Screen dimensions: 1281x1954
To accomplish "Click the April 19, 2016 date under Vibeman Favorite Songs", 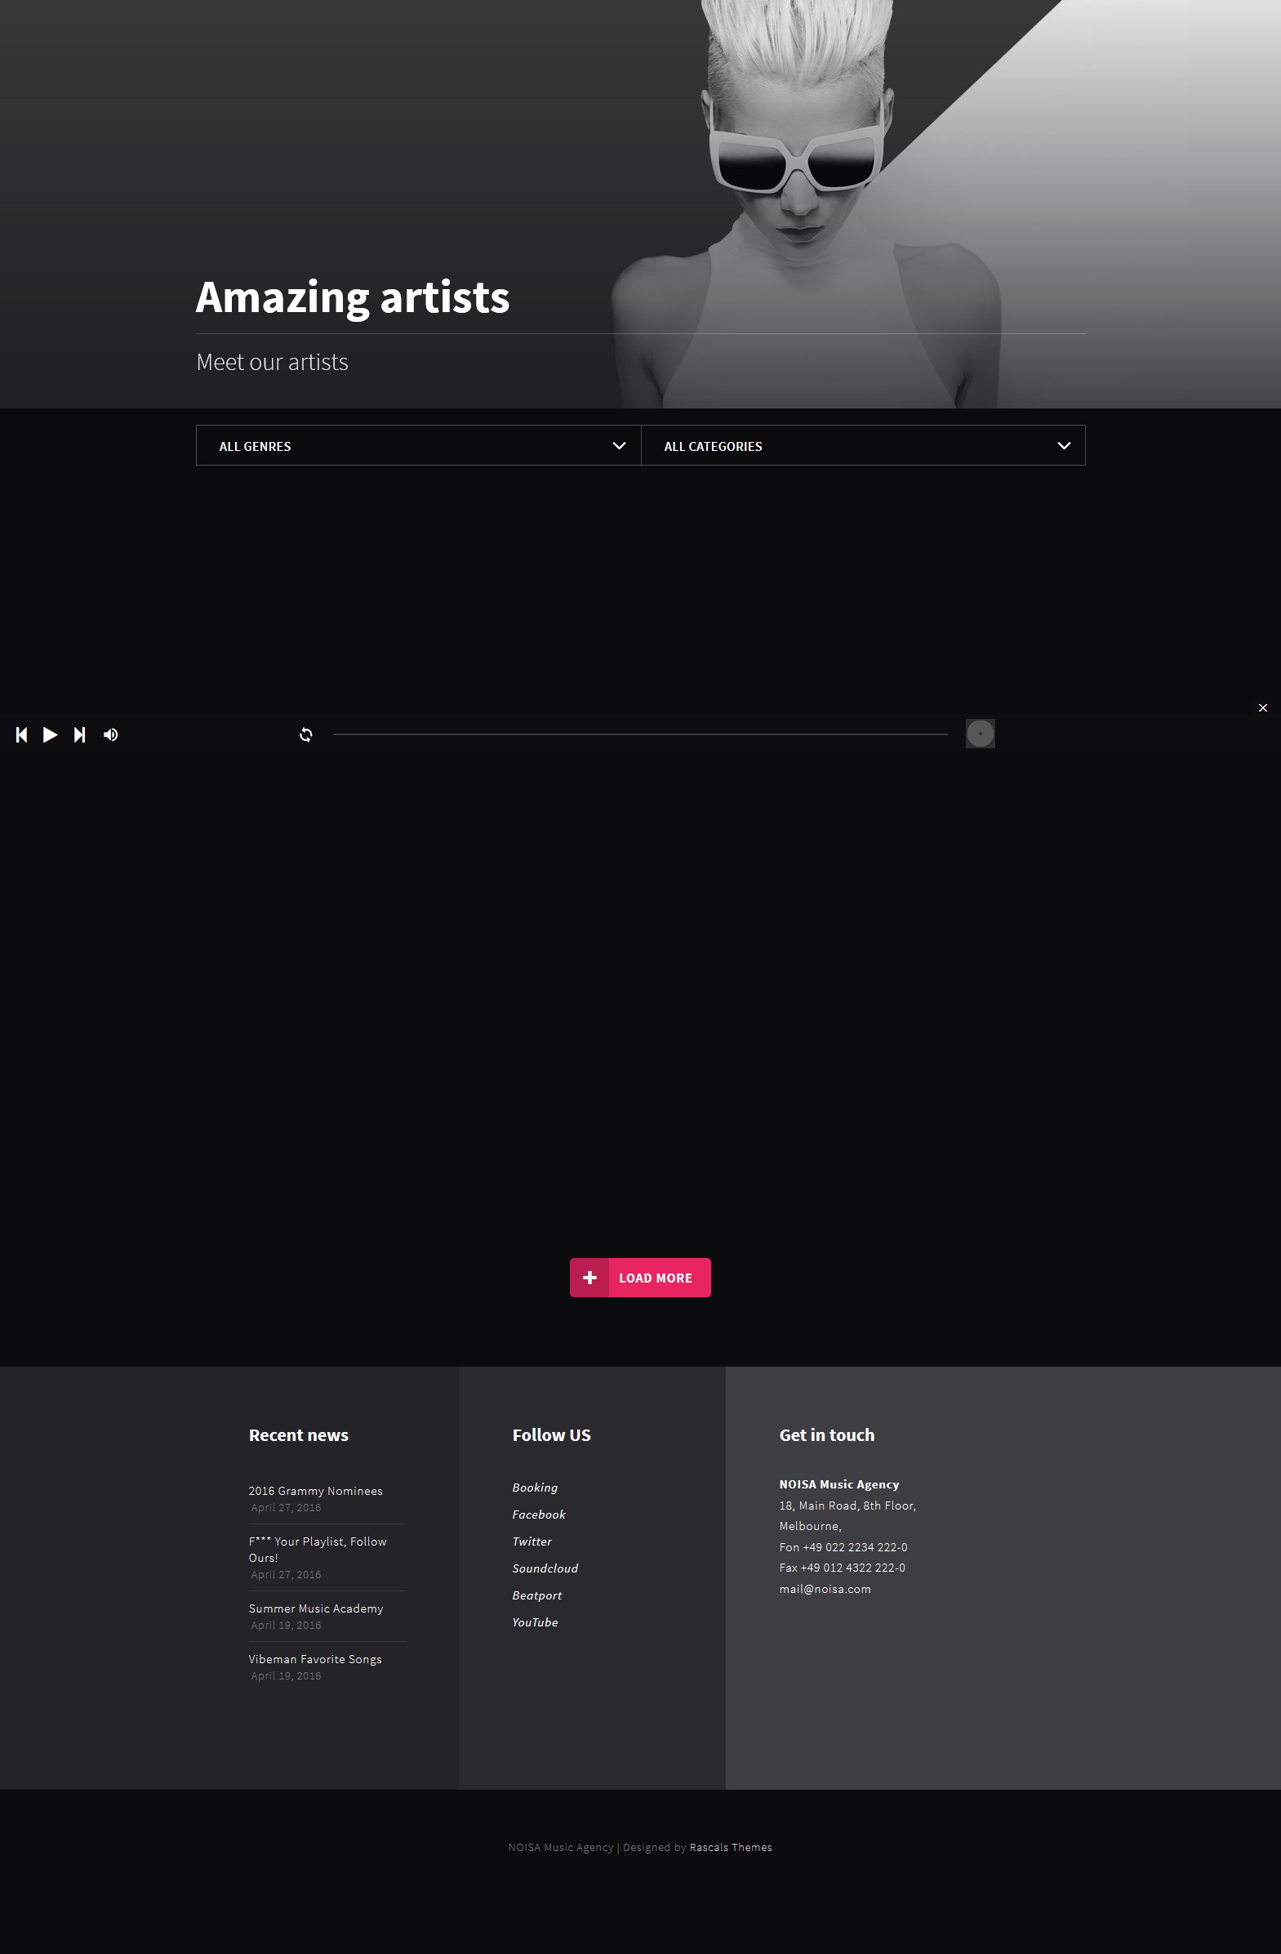I will click(286, 1676).
